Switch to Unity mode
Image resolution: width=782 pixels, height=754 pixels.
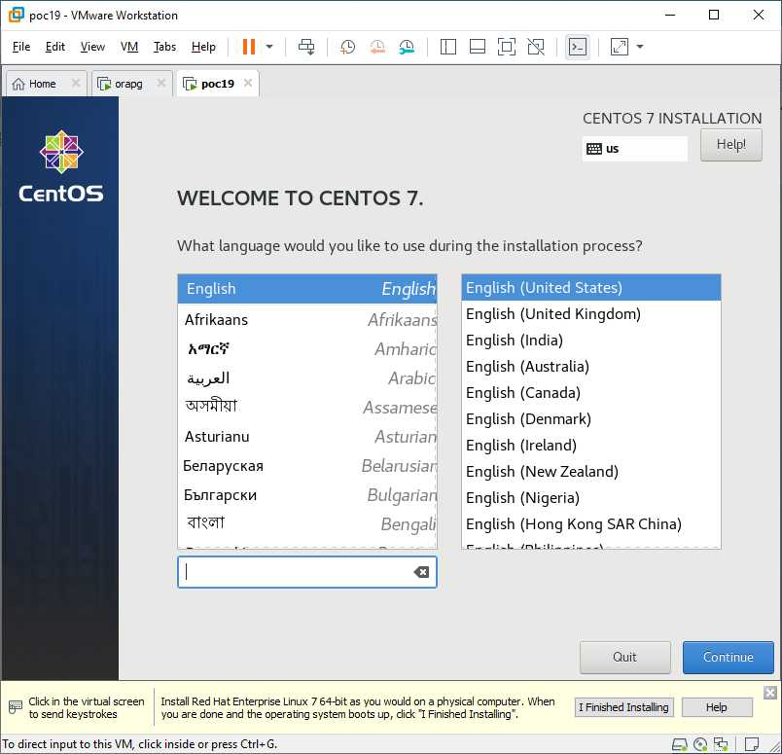coord(536,47)
